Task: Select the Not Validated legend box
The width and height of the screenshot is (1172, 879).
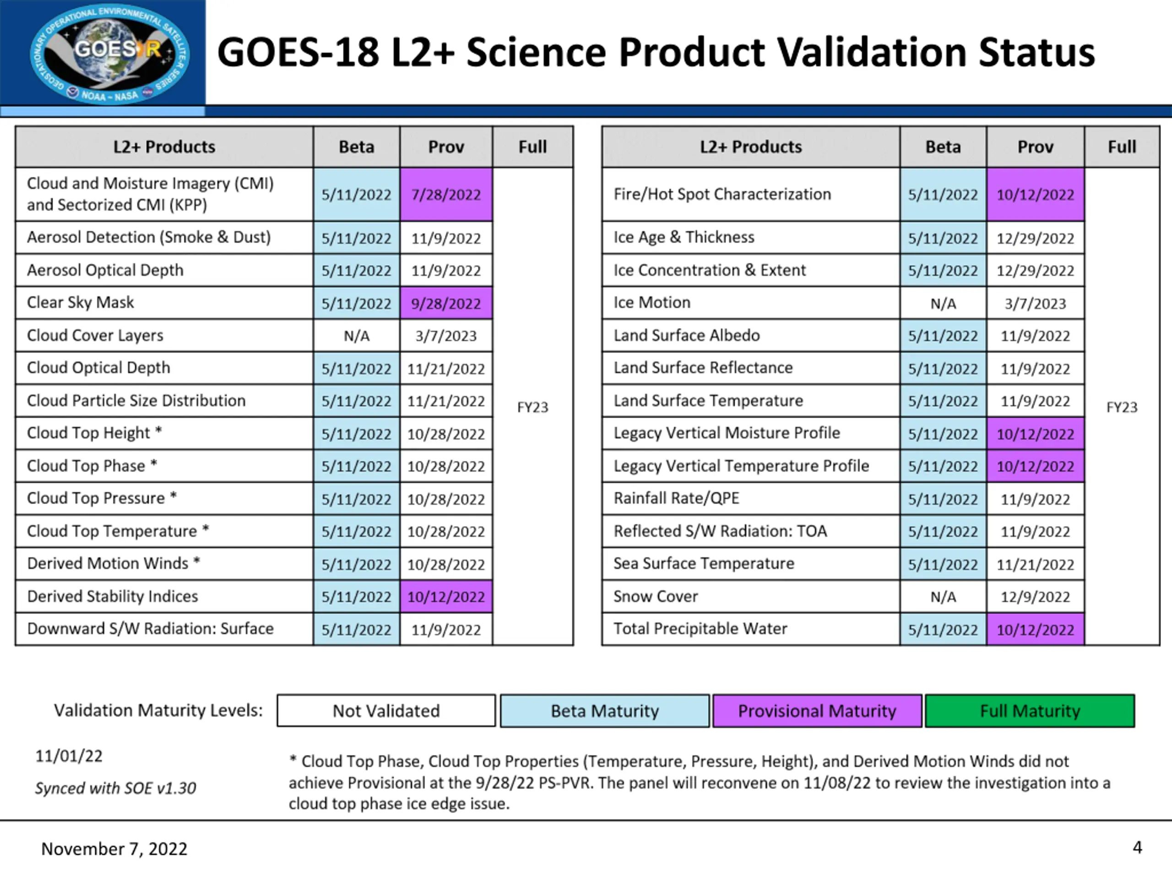Action: (x=386, y=711)
